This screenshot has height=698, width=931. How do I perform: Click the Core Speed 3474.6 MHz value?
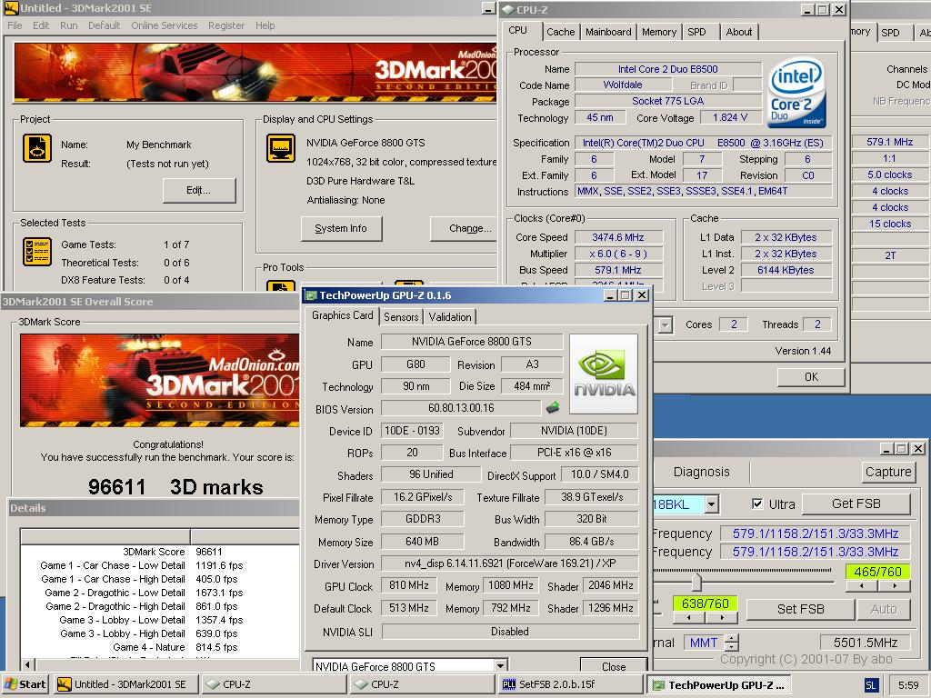tap(618, 237)
